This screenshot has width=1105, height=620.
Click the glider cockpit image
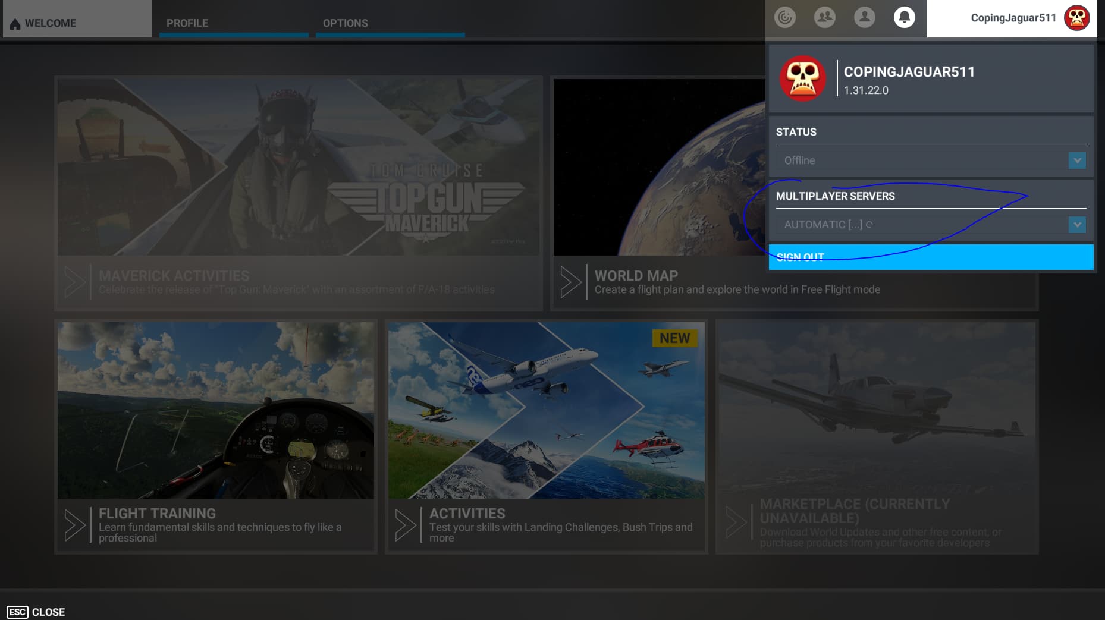[x=216, y=410]
